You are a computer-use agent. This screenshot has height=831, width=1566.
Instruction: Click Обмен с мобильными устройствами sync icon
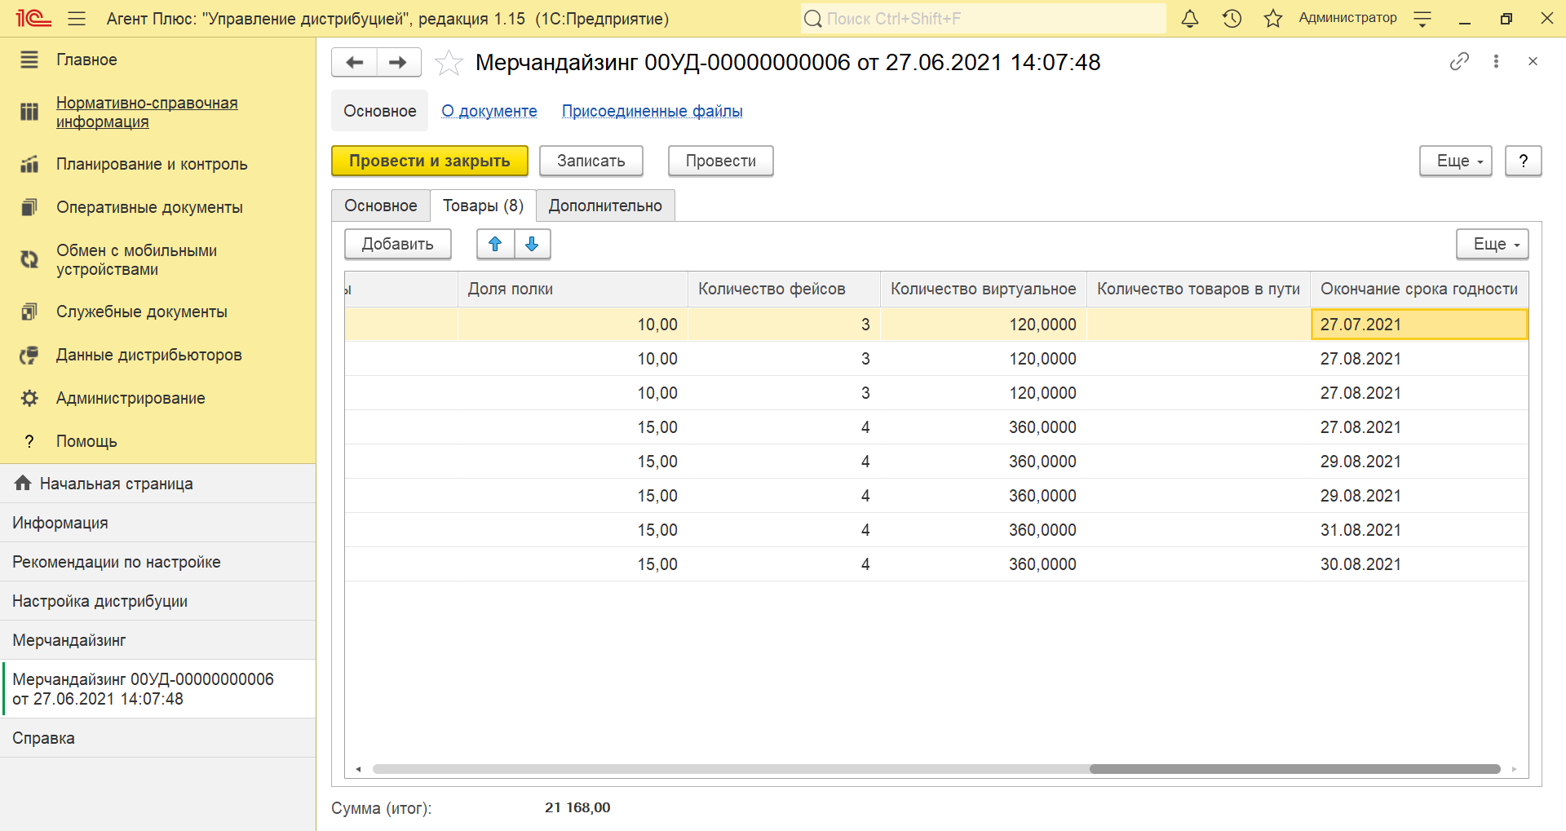pyautogui.click(x=29, y=259)
